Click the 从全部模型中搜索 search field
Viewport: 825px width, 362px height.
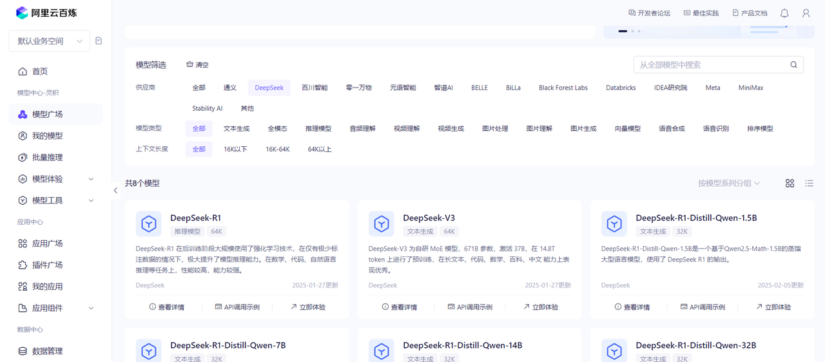pos(719,64)
